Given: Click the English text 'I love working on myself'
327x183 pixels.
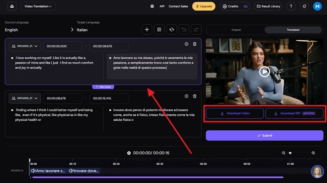Looking at the screenshot, I should 54,63.
